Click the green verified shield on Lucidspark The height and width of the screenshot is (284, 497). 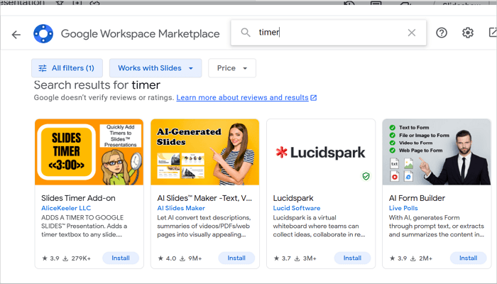coord(366,176)
